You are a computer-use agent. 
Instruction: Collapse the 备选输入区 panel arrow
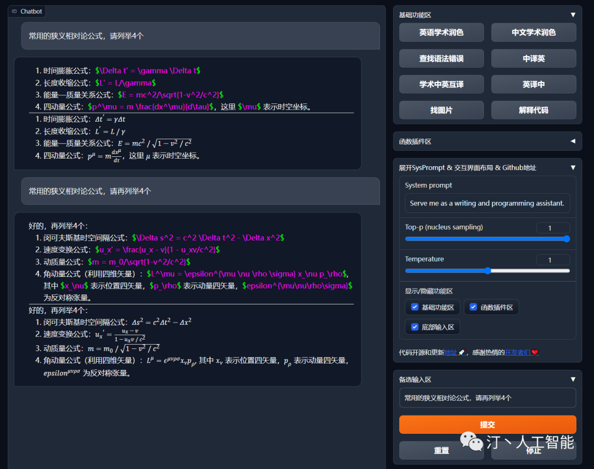[573, 379]
